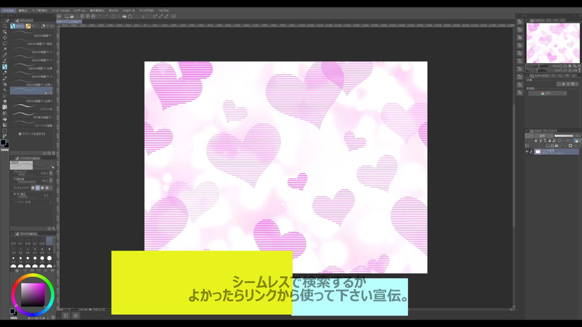582x327 pixels.
Task: Select the fourth anti-aliasing option (strong)
Action: click(47, 188)
